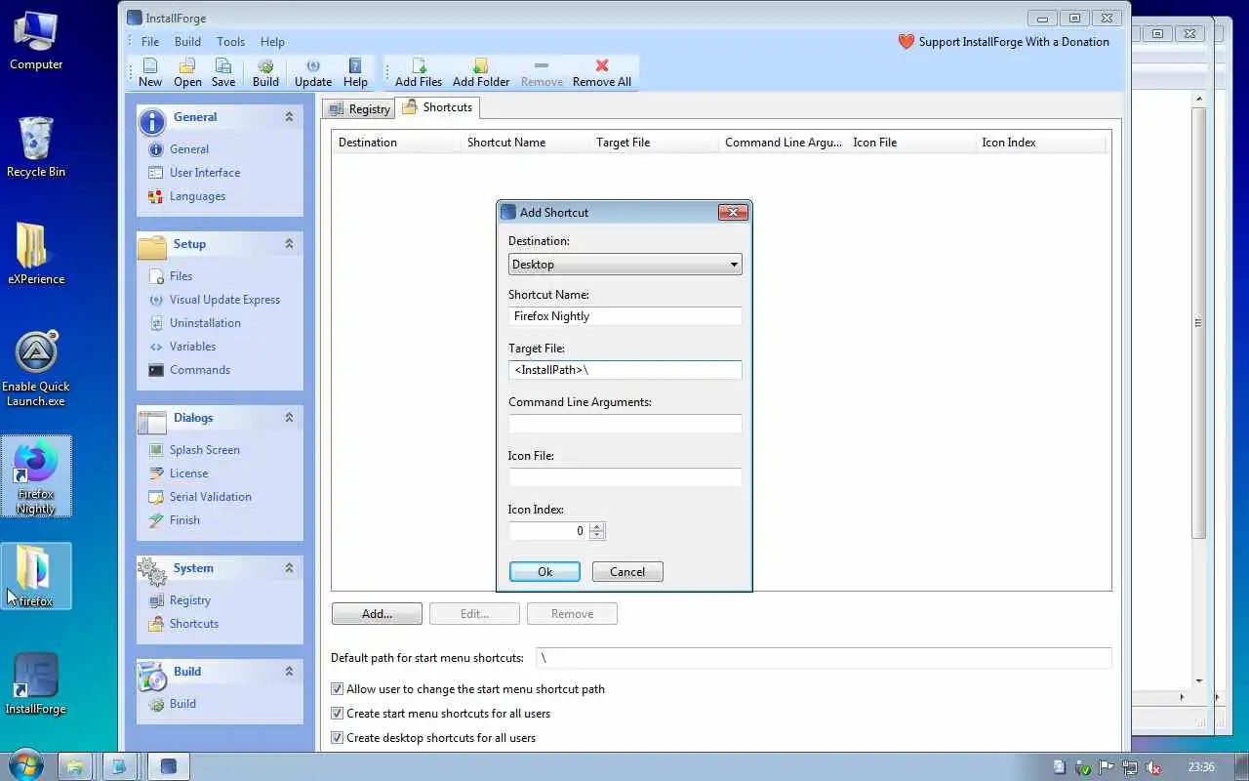Click the taskbar clock showing 23:36
This screenshot has width=1249, height=781.
pyautogui.click(x=1201, y=767)
